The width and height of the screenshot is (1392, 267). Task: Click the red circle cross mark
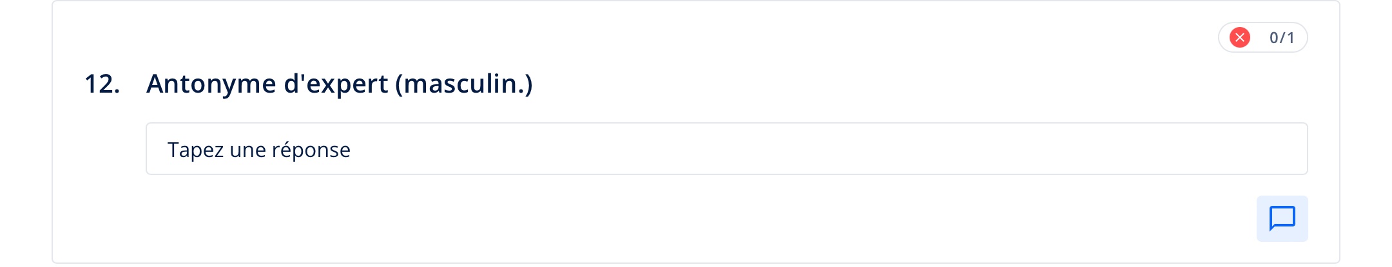tap(1239, 37)
